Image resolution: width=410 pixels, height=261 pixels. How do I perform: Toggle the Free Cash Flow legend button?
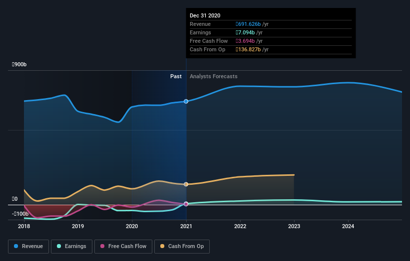click(x=123, y=247)
